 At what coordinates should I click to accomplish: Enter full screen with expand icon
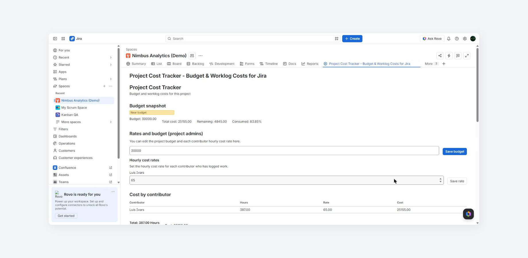point(467,56)
